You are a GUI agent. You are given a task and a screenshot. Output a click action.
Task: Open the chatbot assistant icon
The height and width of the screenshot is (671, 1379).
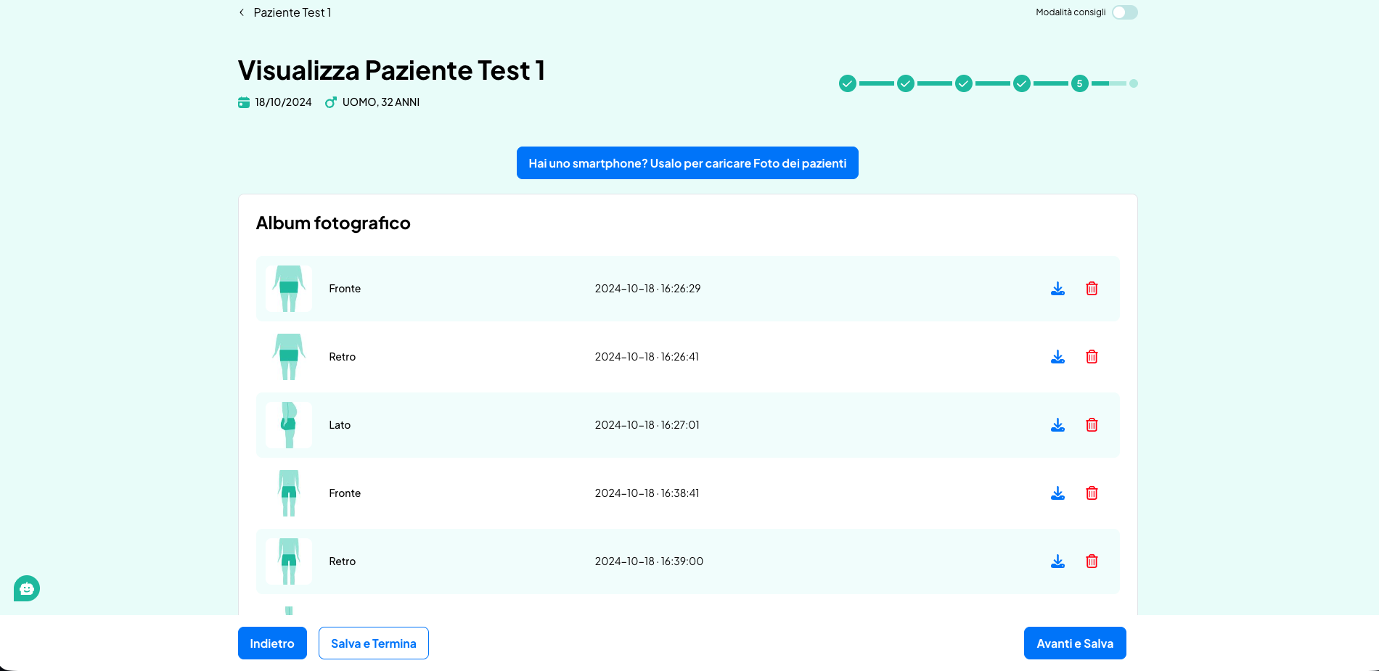(x=27, y=588)
